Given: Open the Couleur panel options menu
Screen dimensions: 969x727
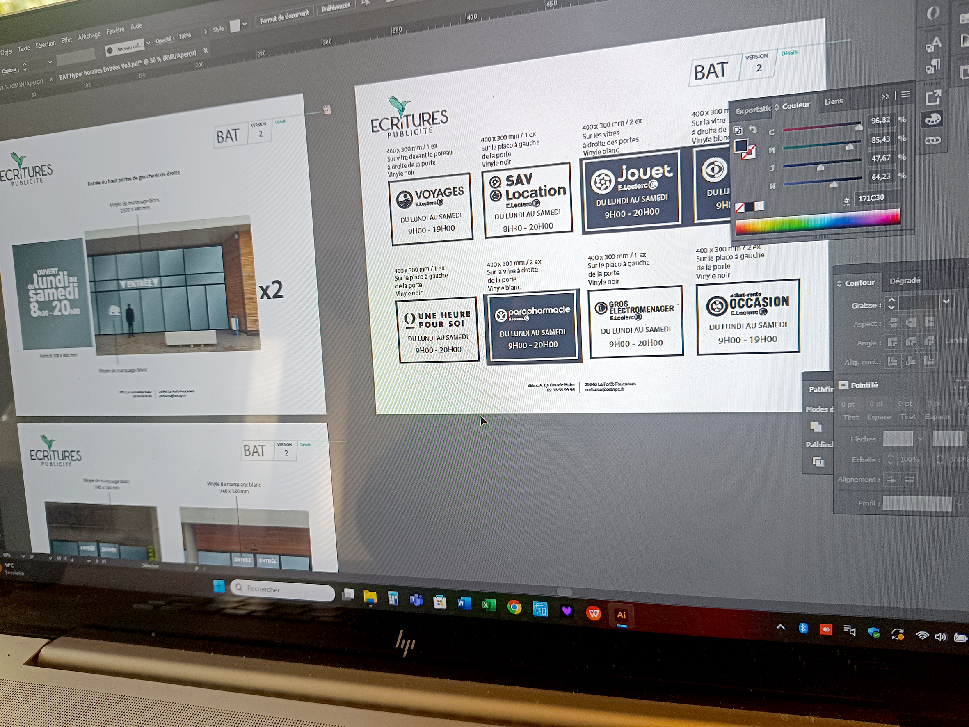Looking at the screenshot, I should point(906,95).
